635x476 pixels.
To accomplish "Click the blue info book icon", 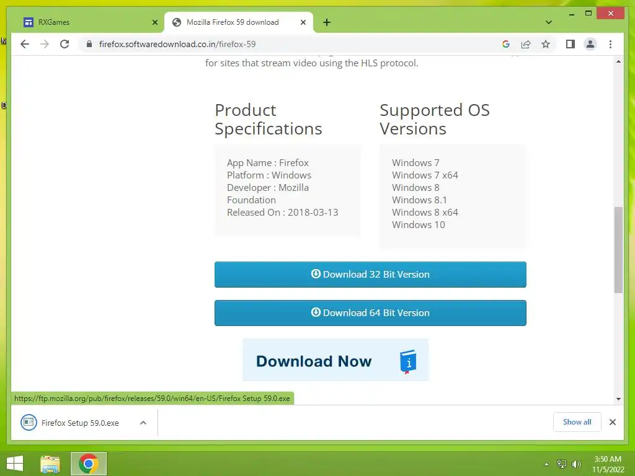I will pyautogui.click(x=408, y=361).
